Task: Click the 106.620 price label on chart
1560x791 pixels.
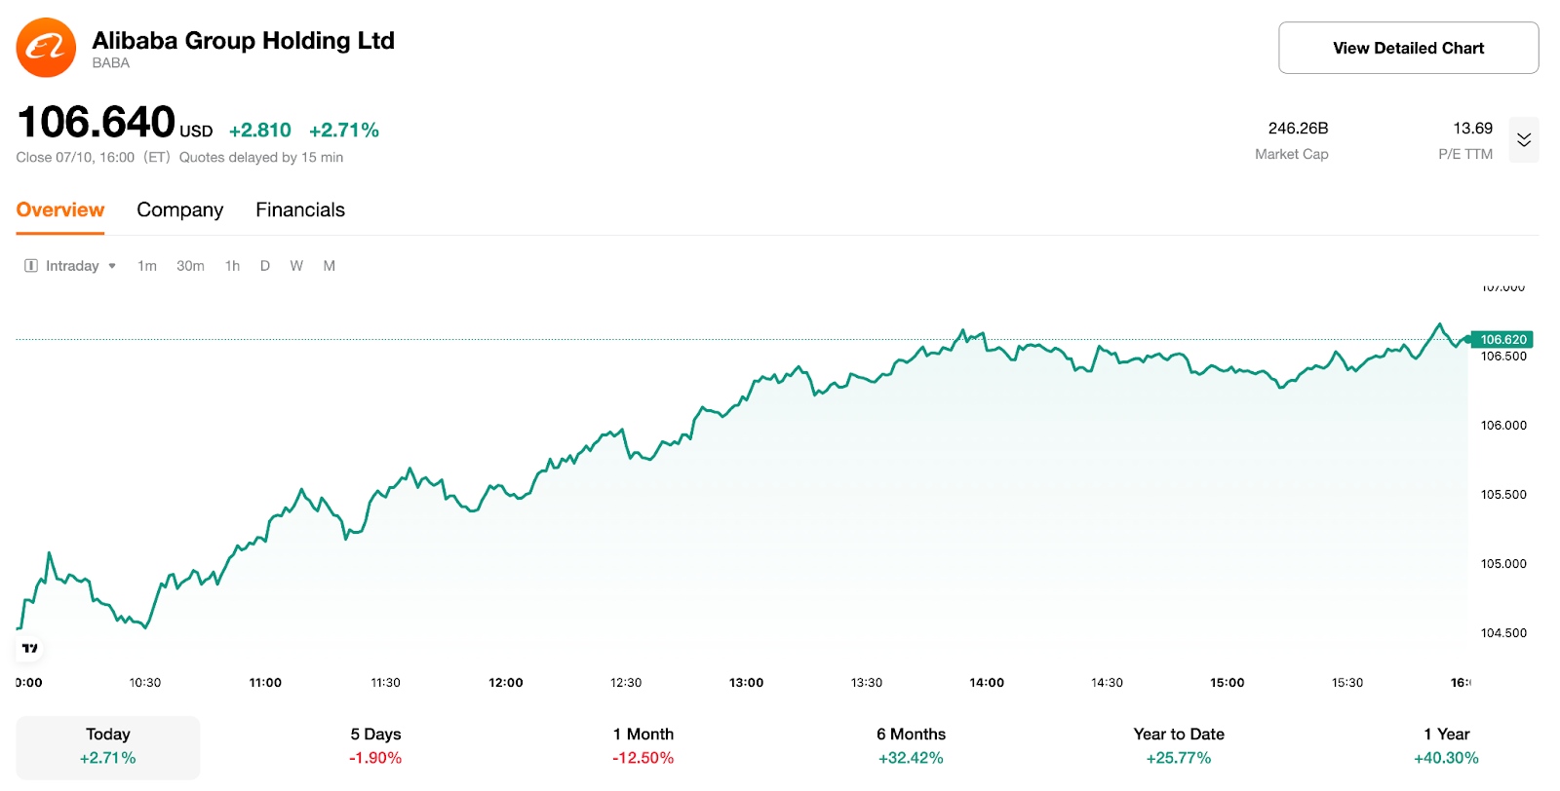Action: tap(1501, 339)
